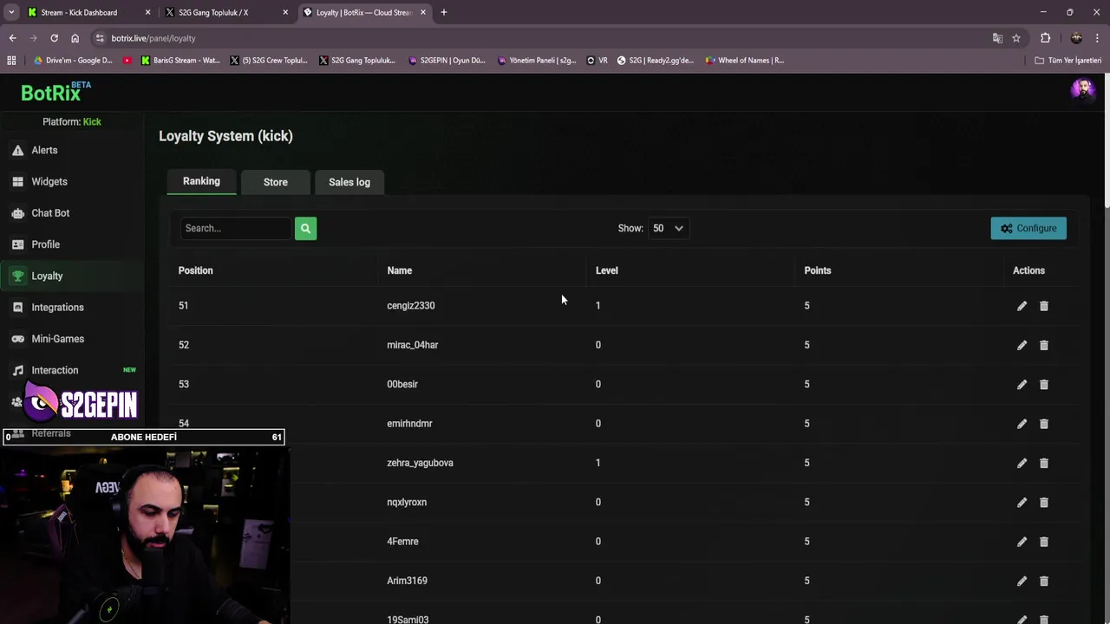Image resolution: width=1110 pixels, height=624 pixels.
Task: Click the Level column header
Action: point(606,270)
